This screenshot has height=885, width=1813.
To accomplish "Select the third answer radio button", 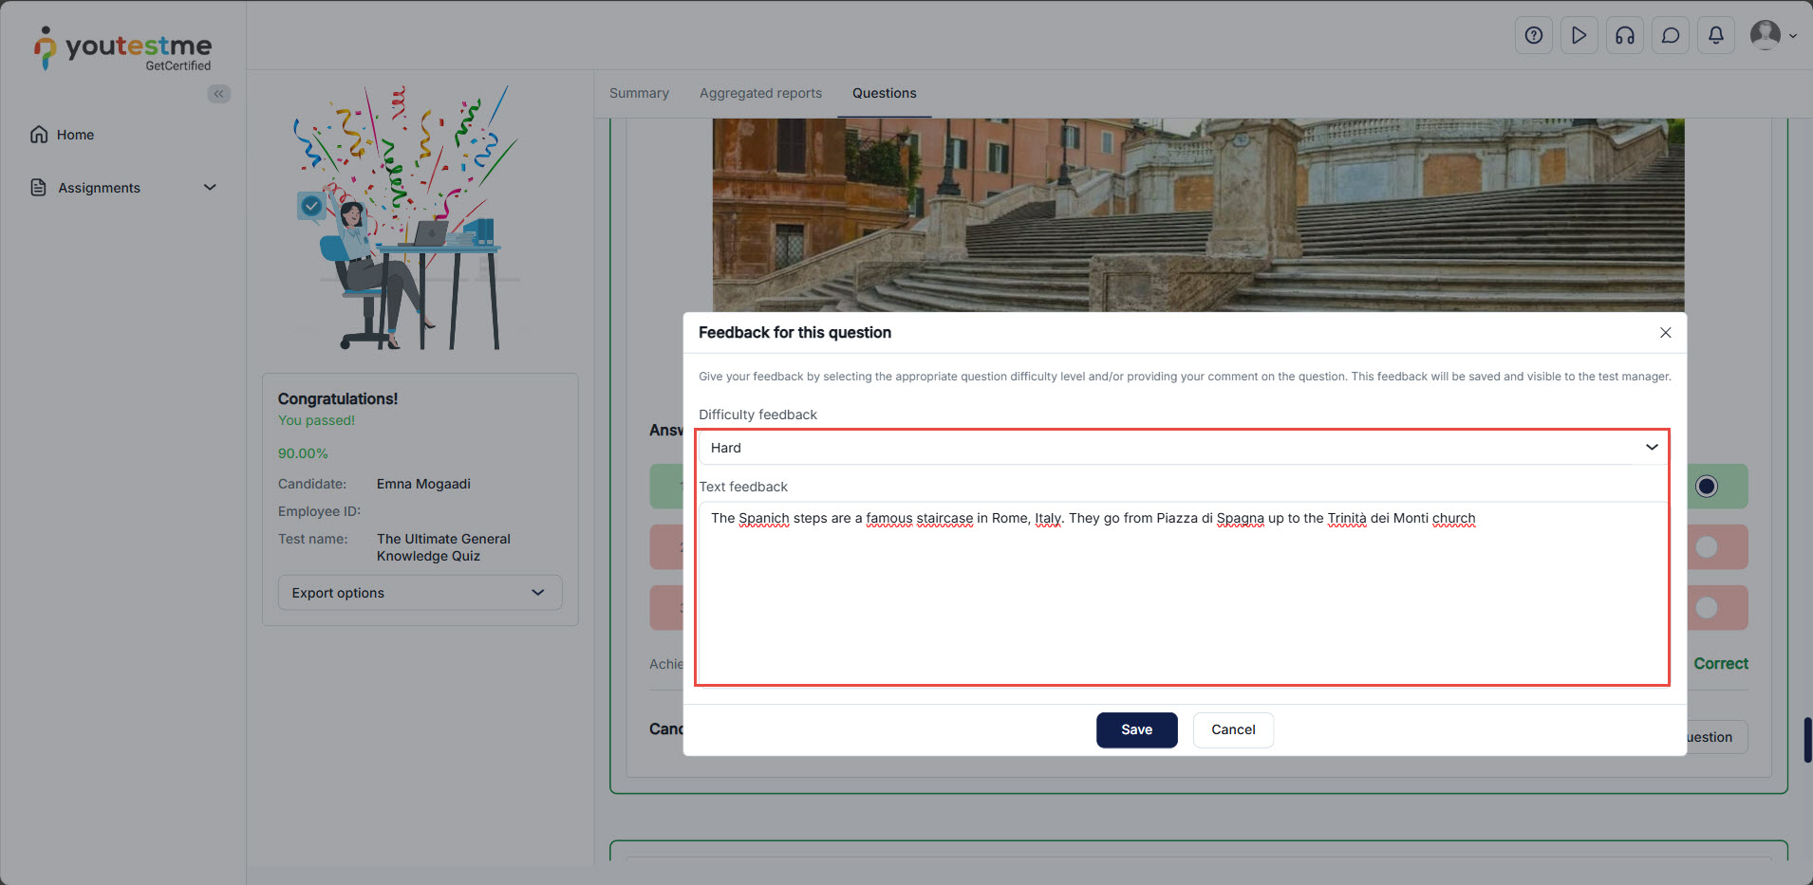I will coord(1706,608).
